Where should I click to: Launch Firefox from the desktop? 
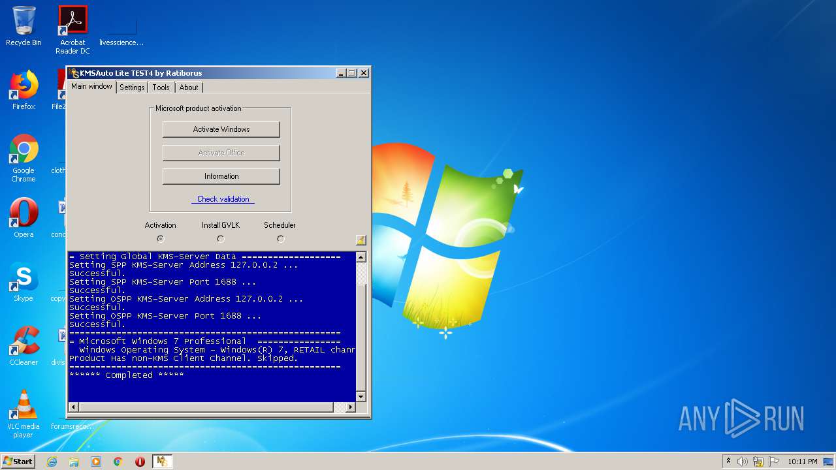tap(24, 90)
